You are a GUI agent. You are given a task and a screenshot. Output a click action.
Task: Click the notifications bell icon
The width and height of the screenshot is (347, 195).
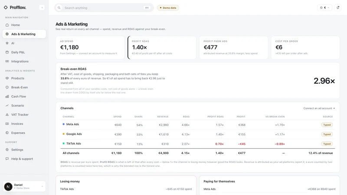click(x=338, y=7)
